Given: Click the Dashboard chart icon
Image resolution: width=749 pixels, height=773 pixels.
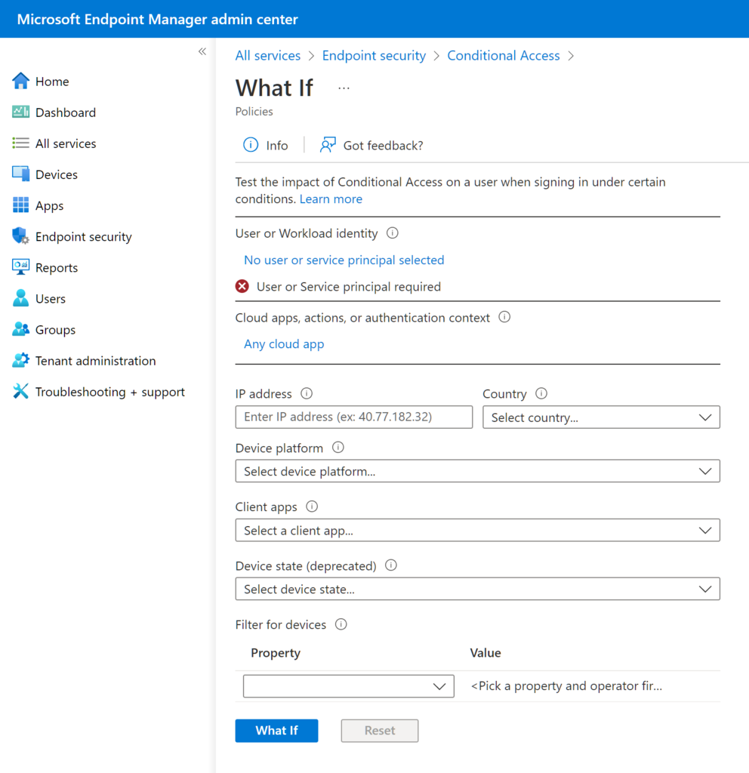Looking at the screenshot, I should pos(20,112).
